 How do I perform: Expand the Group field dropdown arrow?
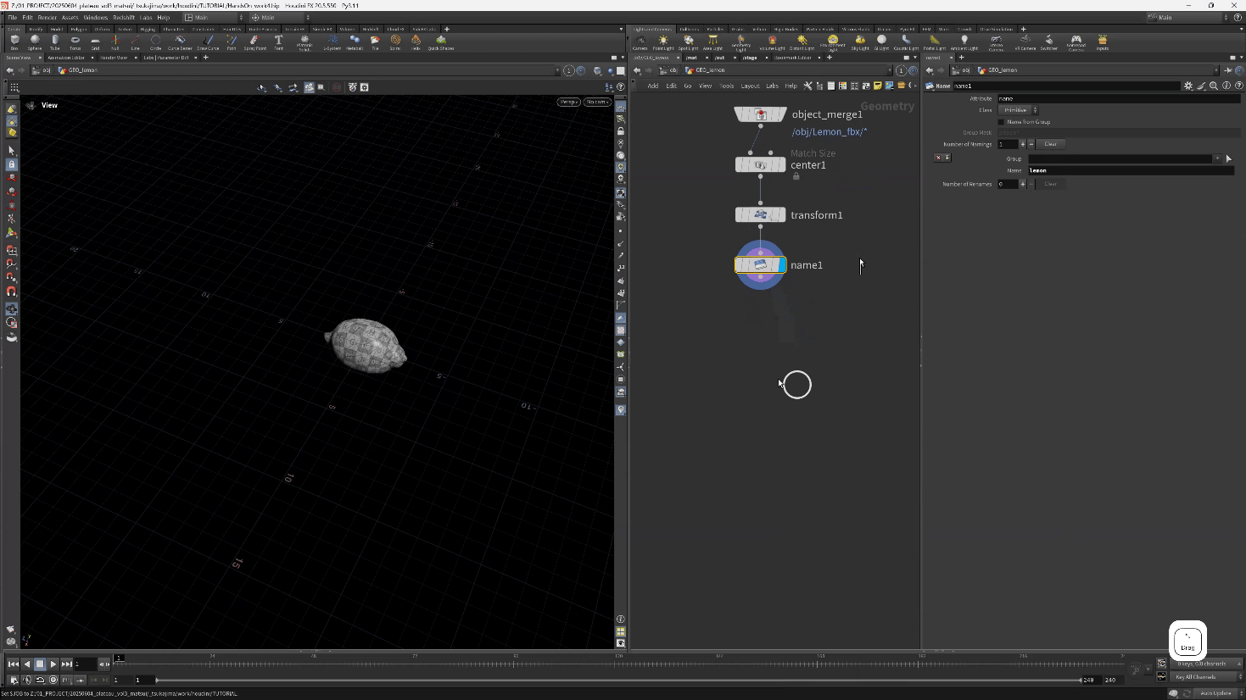1217,158
